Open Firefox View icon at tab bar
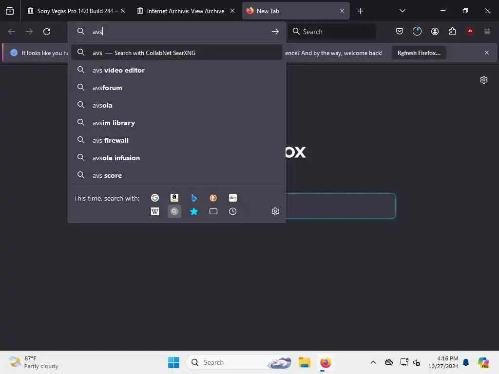 (x=10, y=11)
